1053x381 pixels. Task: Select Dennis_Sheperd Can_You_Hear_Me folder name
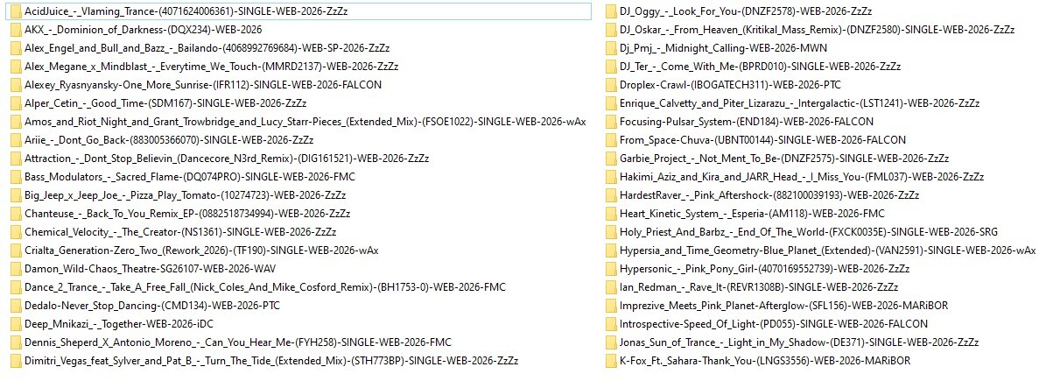coord(238,342)
